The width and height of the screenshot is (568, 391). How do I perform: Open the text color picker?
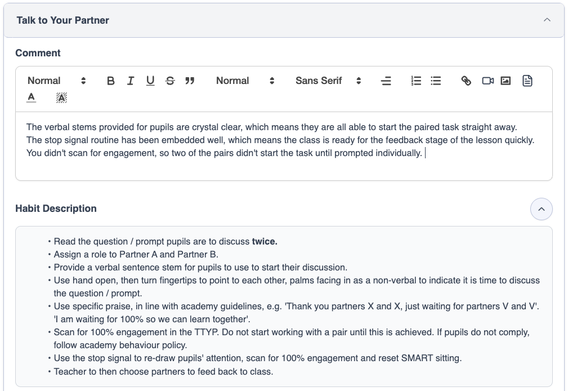31,98
